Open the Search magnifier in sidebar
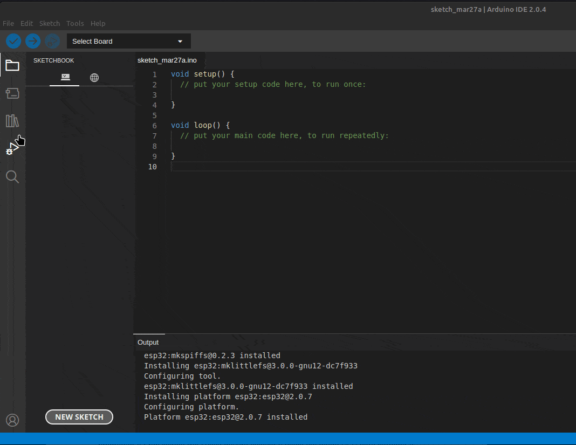576x445 pixels. 12,177
